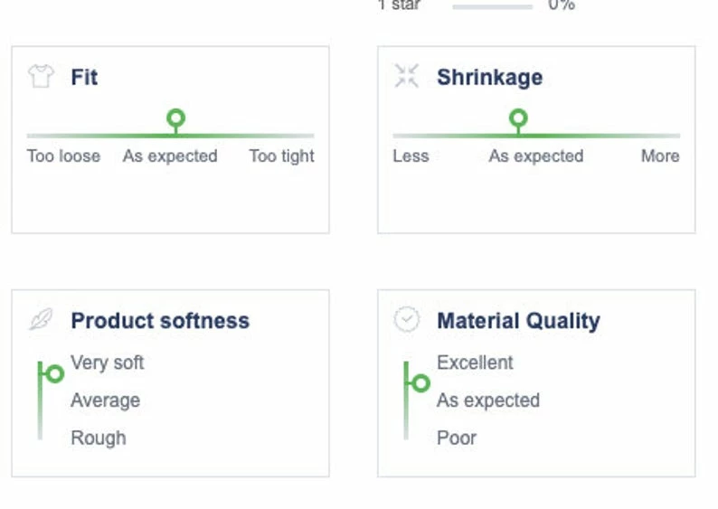Click the Shrinkage arrows icon
The image size is (718, 509).
pyautogui.click(x=407, y=77)
